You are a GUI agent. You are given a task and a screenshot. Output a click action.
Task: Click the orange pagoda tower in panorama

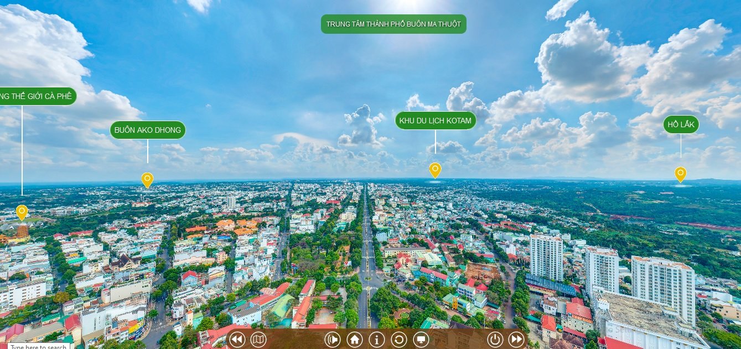(22, 232)
